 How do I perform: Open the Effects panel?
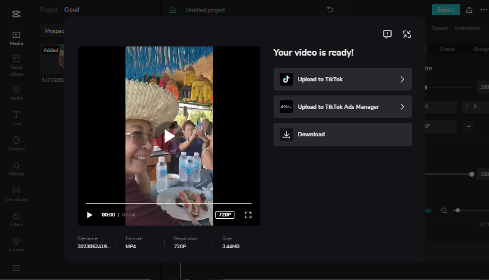point(17,168)
